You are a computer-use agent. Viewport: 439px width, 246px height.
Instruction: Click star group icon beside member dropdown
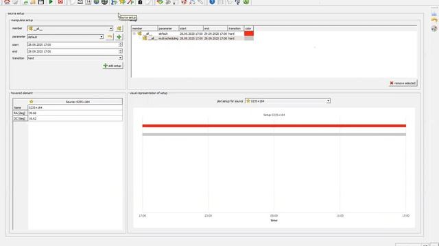[x=119, y=29]
